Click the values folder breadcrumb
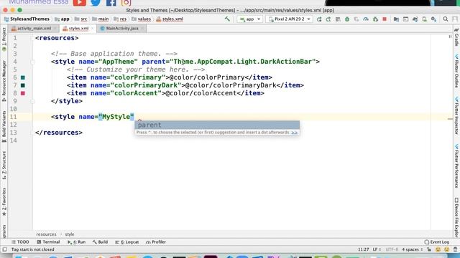The height and width of the screenshot is (258, 460). [141, 19]
